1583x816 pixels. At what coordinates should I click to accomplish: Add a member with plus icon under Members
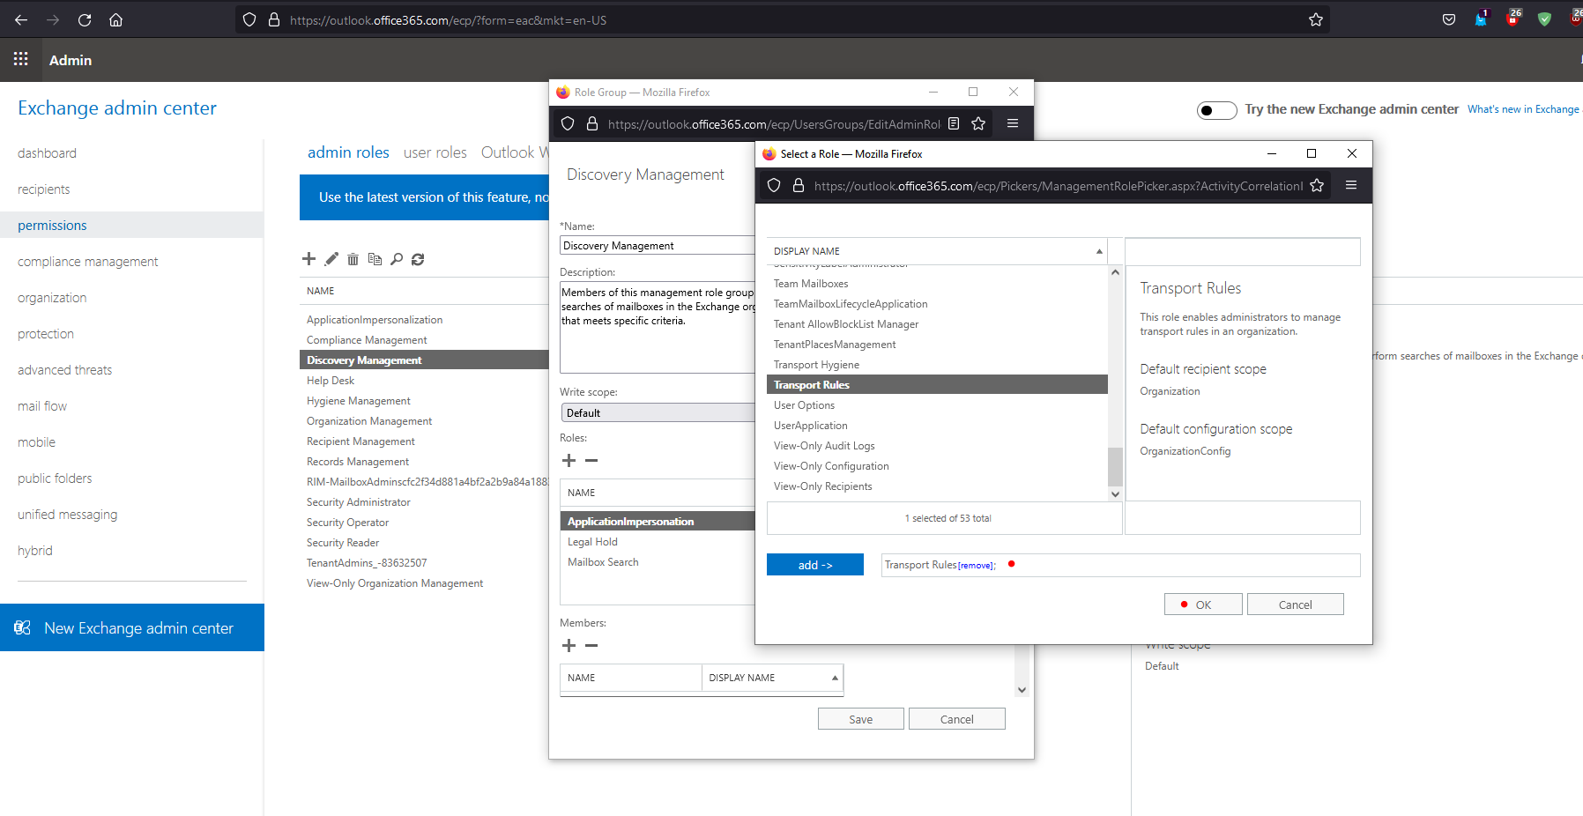569,646
